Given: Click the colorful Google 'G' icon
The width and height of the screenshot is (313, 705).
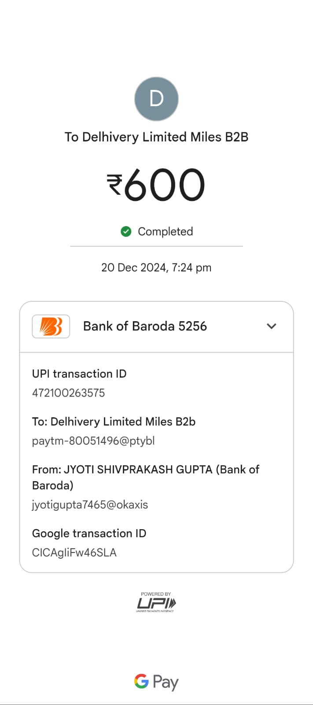Looking at the screenshot, I should click(141, 681).
